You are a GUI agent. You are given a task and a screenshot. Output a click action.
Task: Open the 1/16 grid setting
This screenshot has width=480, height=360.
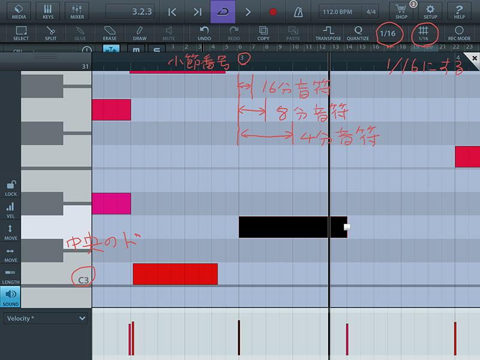(424, 33)
